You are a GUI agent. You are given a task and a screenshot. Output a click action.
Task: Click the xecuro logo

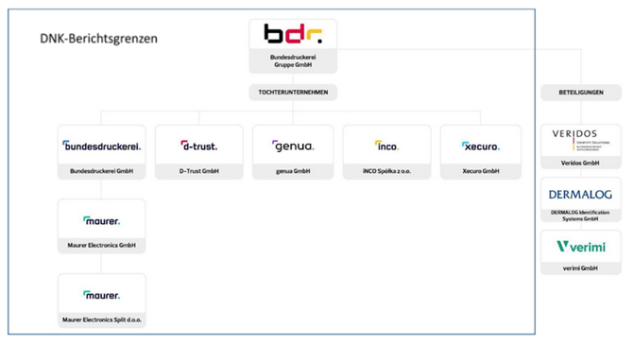pos(481,146)
